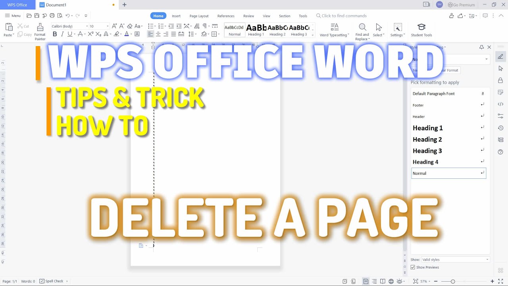
Task: Click the Undo arrow icon
Action: click(67, 16)
